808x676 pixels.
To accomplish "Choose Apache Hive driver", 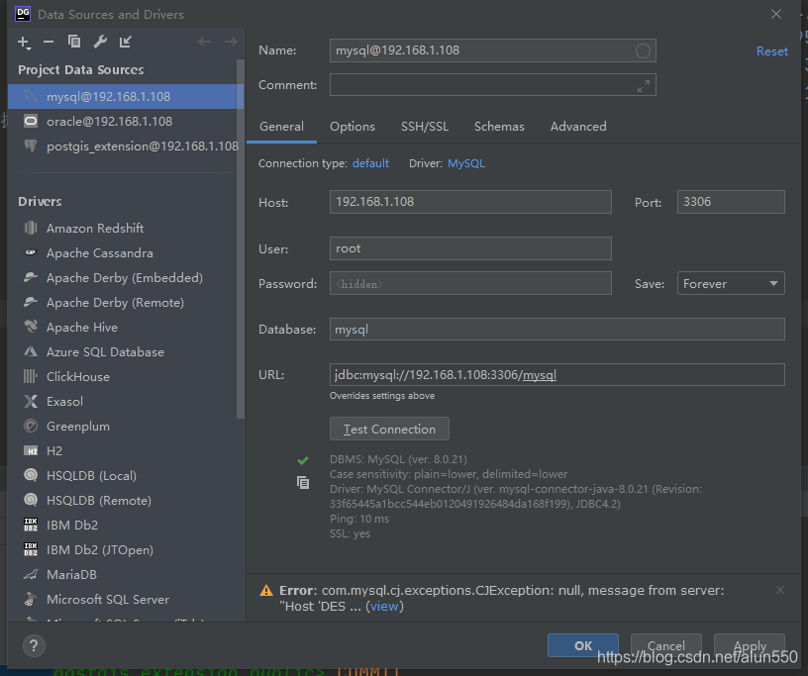I will pyautogui.click(x=122, y=328).
